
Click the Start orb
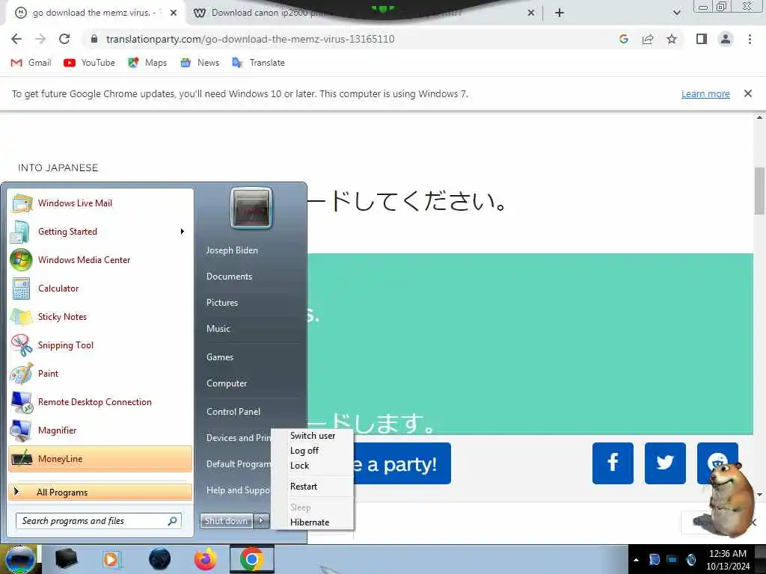(x=20, y=559)
